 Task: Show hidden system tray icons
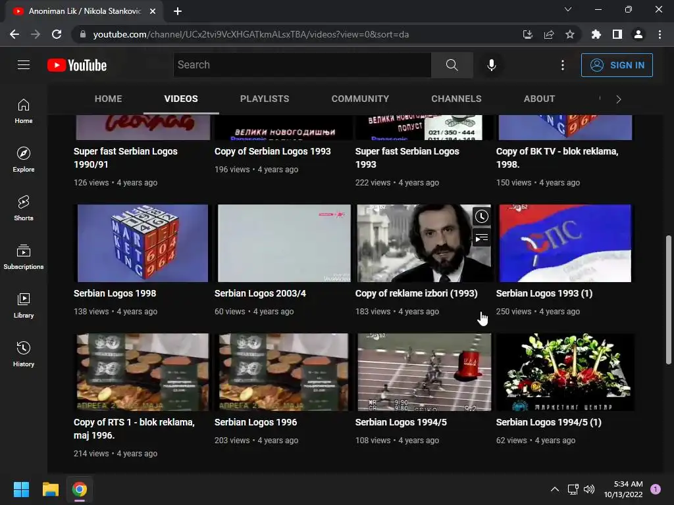pyautogui.click(x=555, y=489)
